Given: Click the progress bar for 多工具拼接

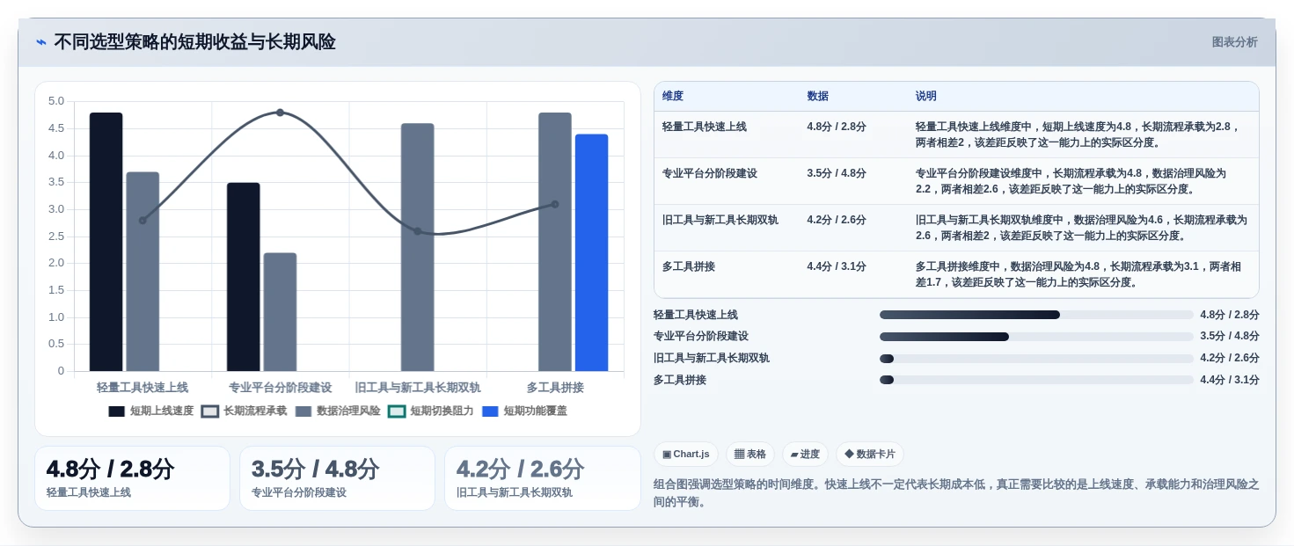Looking at the screenshot, I should (x=1036, y=380).
